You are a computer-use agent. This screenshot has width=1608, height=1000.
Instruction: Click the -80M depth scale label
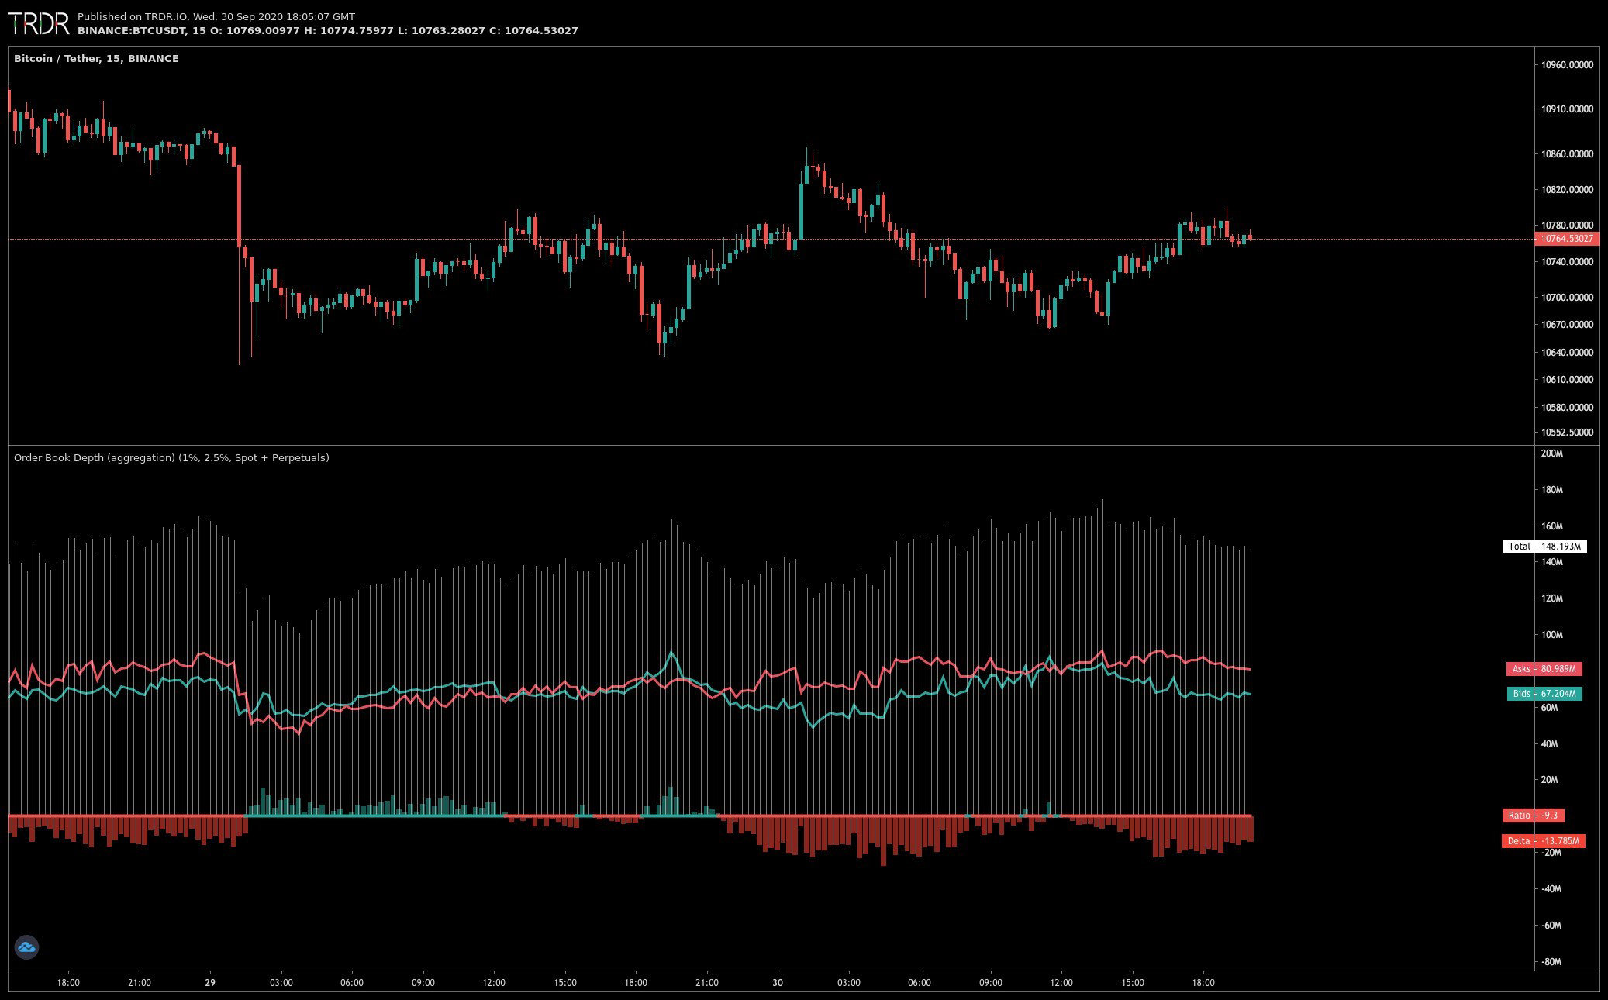coord(1551,962)
